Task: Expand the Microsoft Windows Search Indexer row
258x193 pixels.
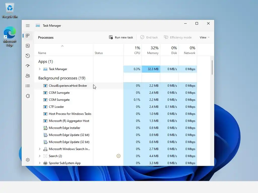Action: (x=40, y=149)
